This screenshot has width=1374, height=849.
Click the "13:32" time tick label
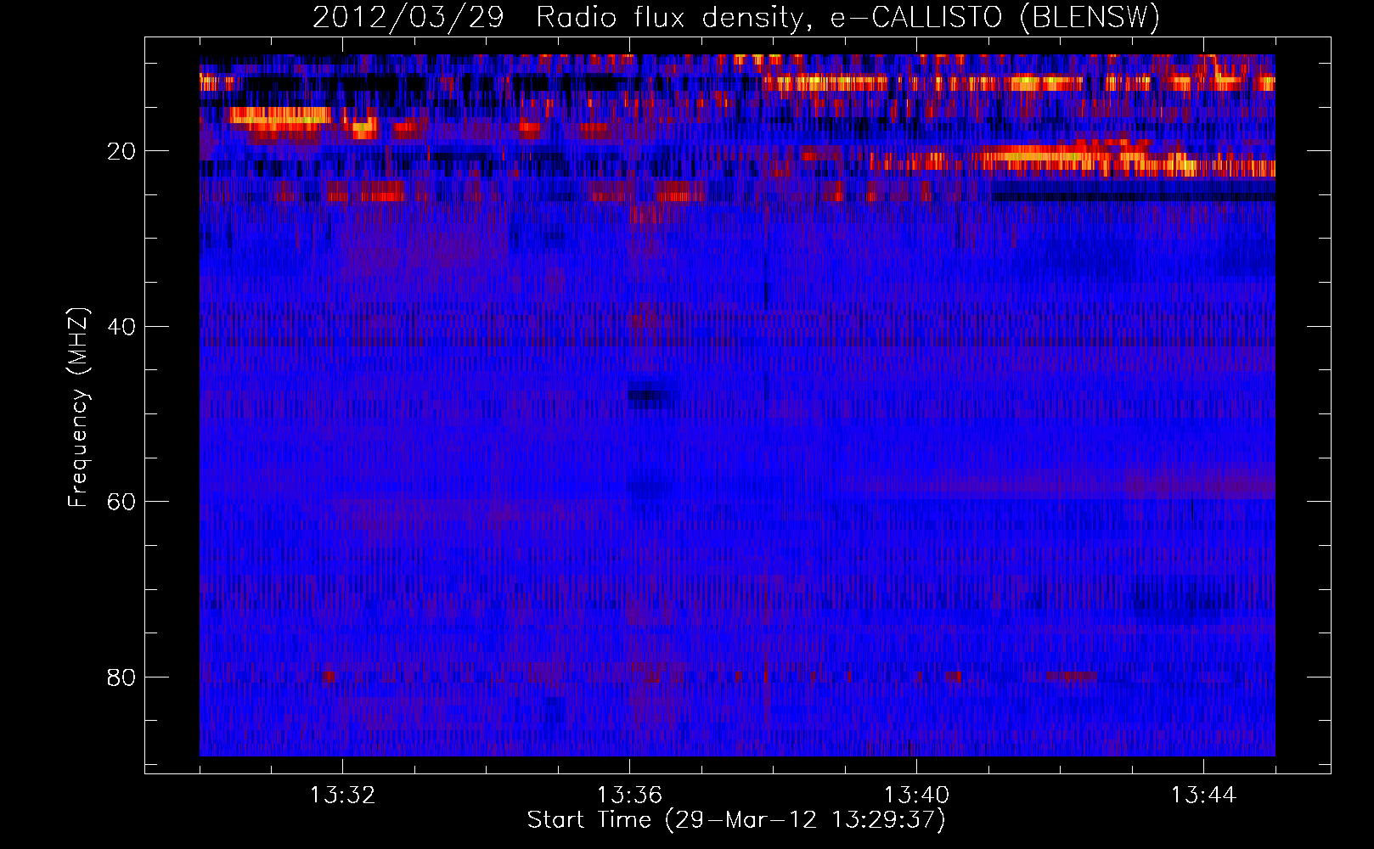point(342,796)
